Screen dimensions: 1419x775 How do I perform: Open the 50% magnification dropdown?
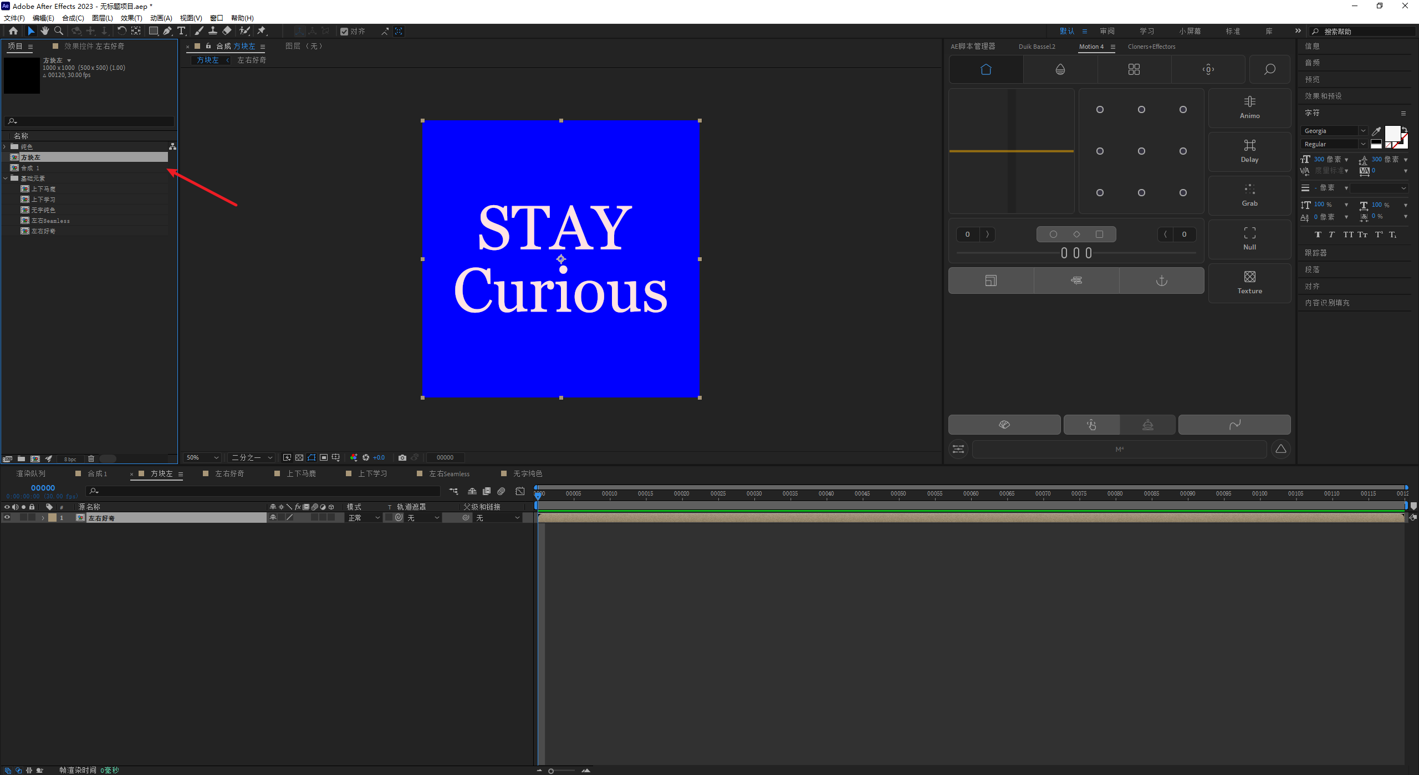203,457
